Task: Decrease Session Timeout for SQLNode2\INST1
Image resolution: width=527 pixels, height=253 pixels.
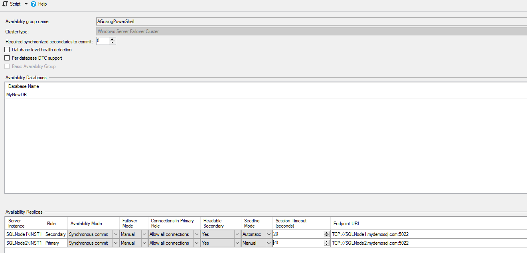Action: pyautogui.click(x=327, y=245)
